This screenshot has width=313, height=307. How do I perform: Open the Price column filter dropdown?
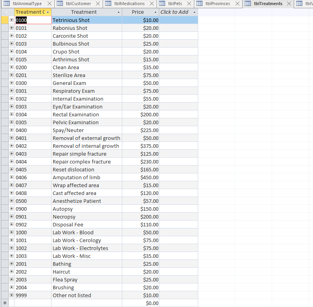pyautogui.click(x=155, y=12)
